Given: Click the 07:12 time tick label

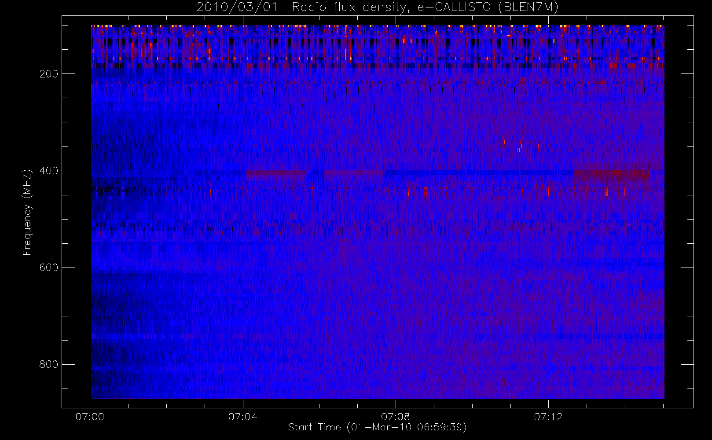Looking at the screenshot, I should coord(548,417).
